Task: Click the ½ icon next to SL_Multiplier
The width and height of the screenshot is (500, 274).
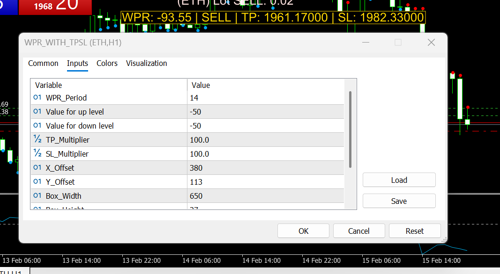Action: tap(37, 153)
